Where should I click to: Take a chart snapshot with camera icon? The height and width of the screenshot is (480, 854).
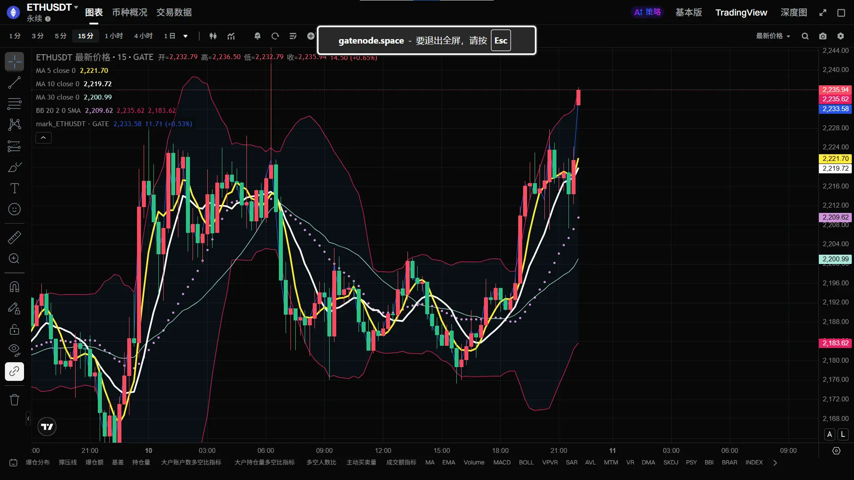(x=823, y=36)
